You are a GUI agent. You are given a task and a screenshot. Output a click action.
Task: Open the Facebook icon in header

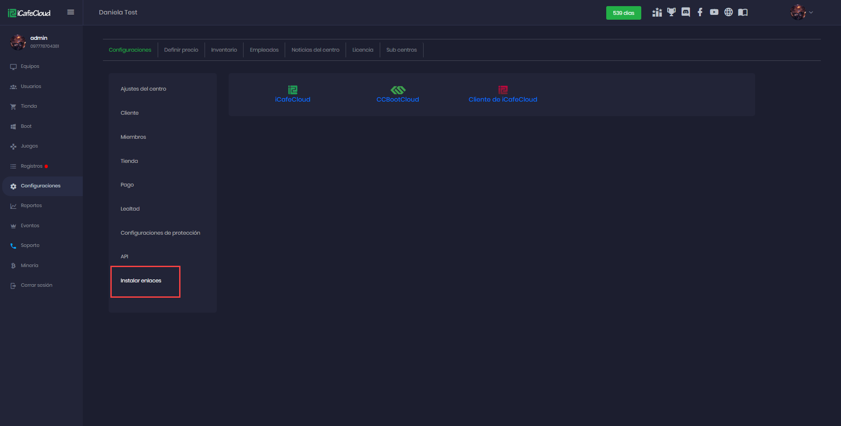coord(700,12)
